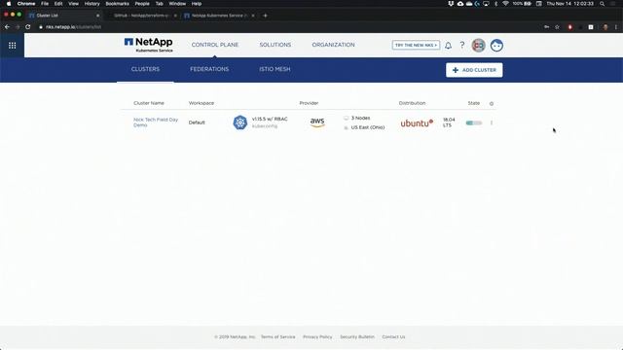Click the State column header
Image resolution: width=623 pixels, height=350 pixels.
pos(474,103)
